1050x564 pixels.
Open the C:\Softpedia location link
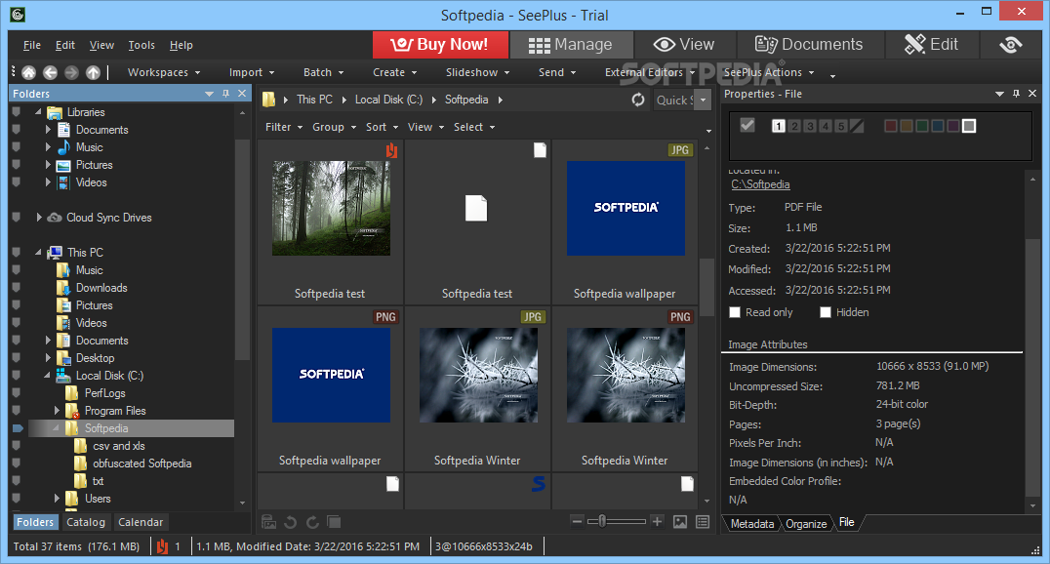pyautogui.click(x=760, y=184)
